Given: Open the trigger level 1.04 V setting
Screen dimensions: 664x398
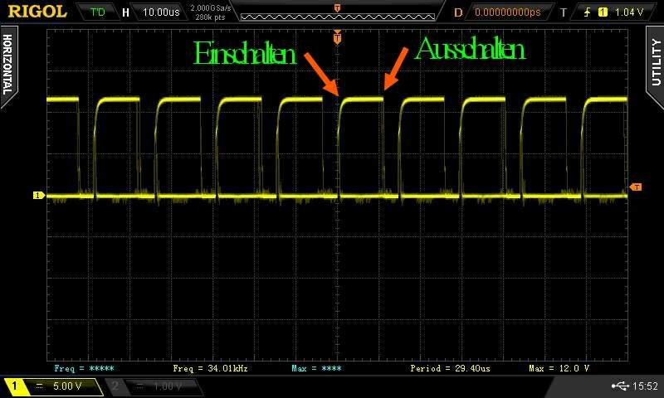Looking at the screenshot, I should (x=631, y=12).
